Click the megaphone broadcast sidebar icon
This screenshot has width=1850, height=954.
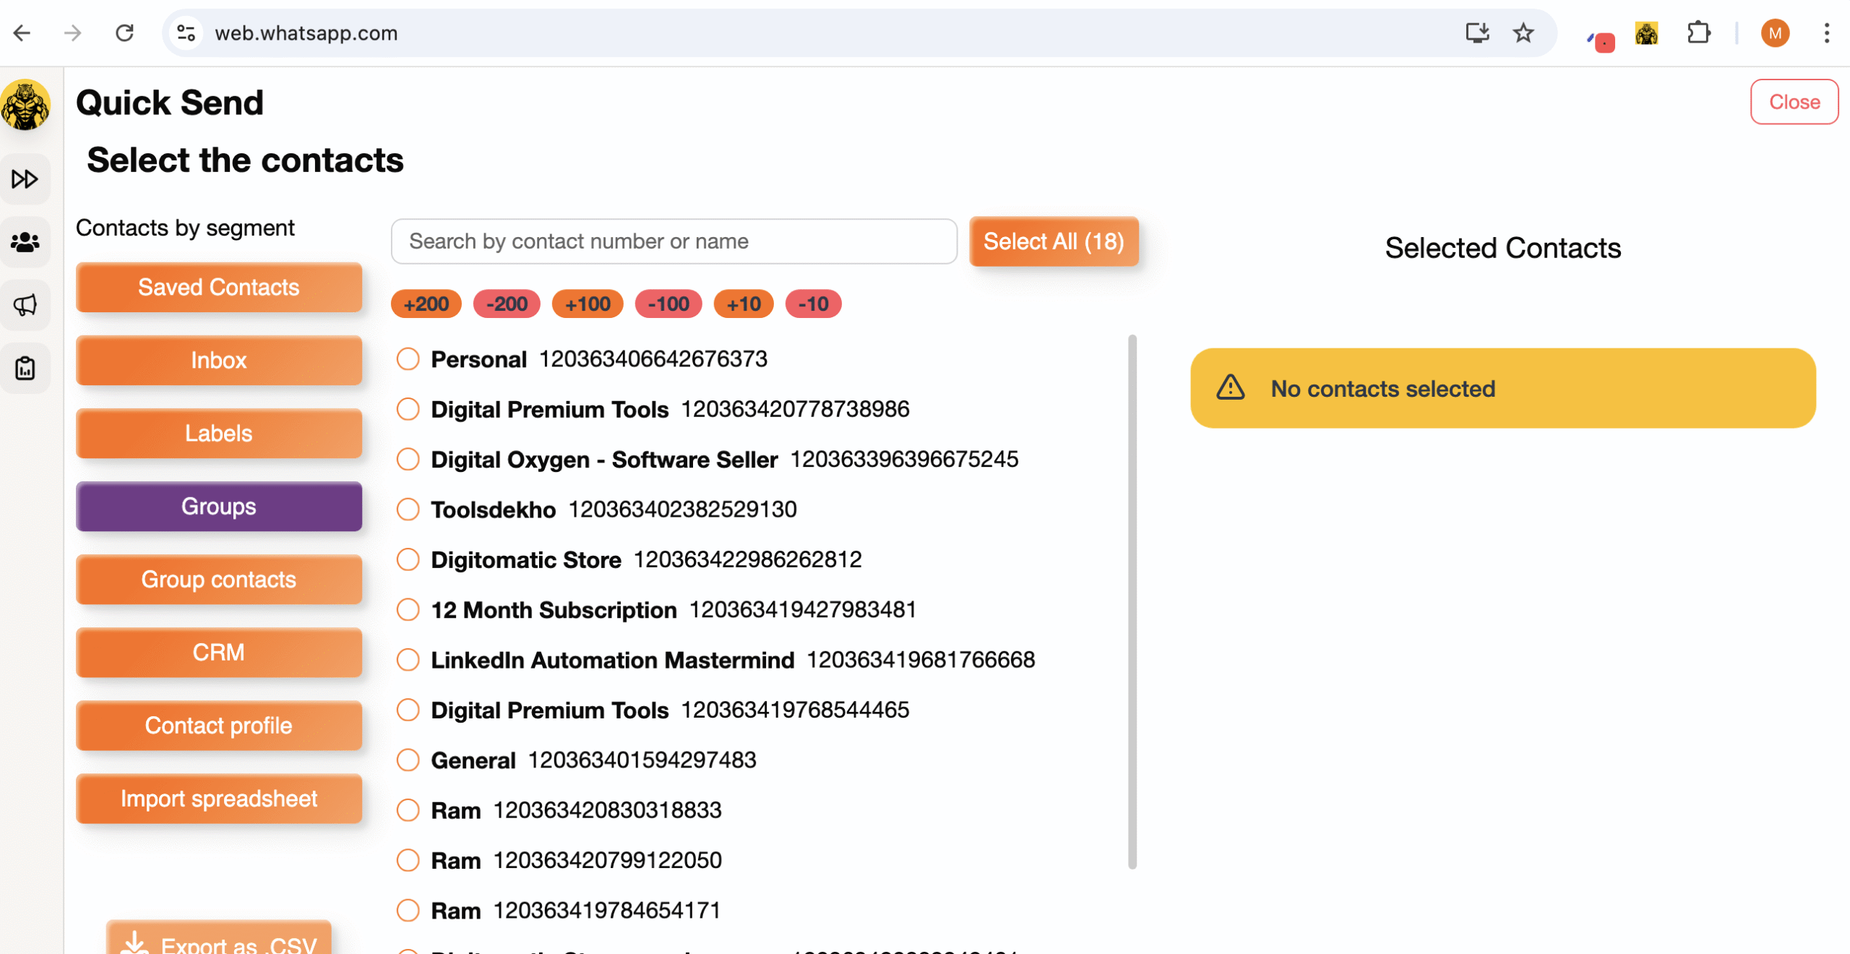pos(25,305)
